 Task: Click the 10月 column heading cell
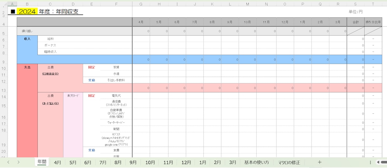point(247,22)
